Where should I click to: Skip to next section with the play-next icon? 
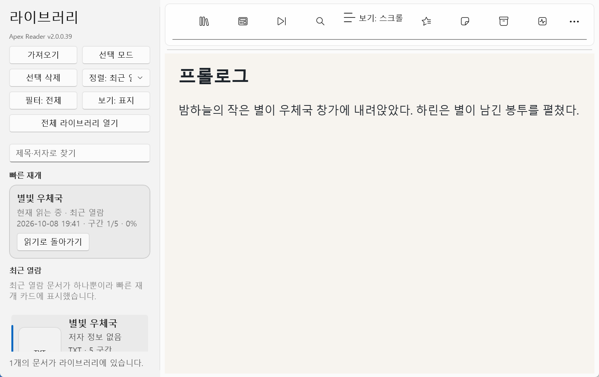(x=282, y=21)
